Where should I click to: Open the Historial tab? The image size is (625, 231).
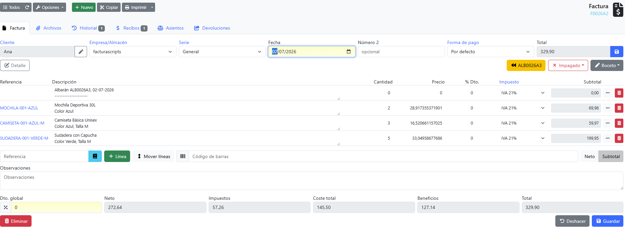click(x=88, y=28)
